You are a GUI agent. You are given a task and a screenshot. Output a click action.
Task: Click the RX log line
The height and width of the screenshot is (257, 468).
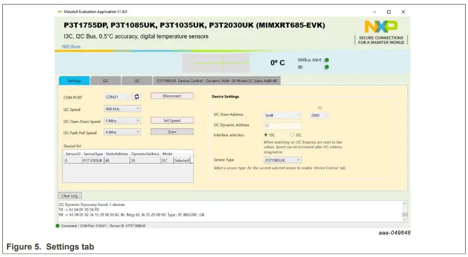coord(131,215)
